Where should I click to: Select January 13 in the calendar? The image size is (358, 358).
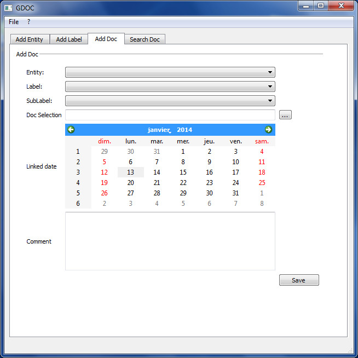coord(131,172)
